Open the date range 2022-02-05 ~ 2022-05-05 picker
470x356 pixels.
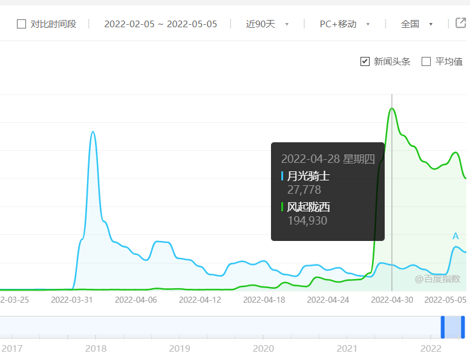coord(161,24)
